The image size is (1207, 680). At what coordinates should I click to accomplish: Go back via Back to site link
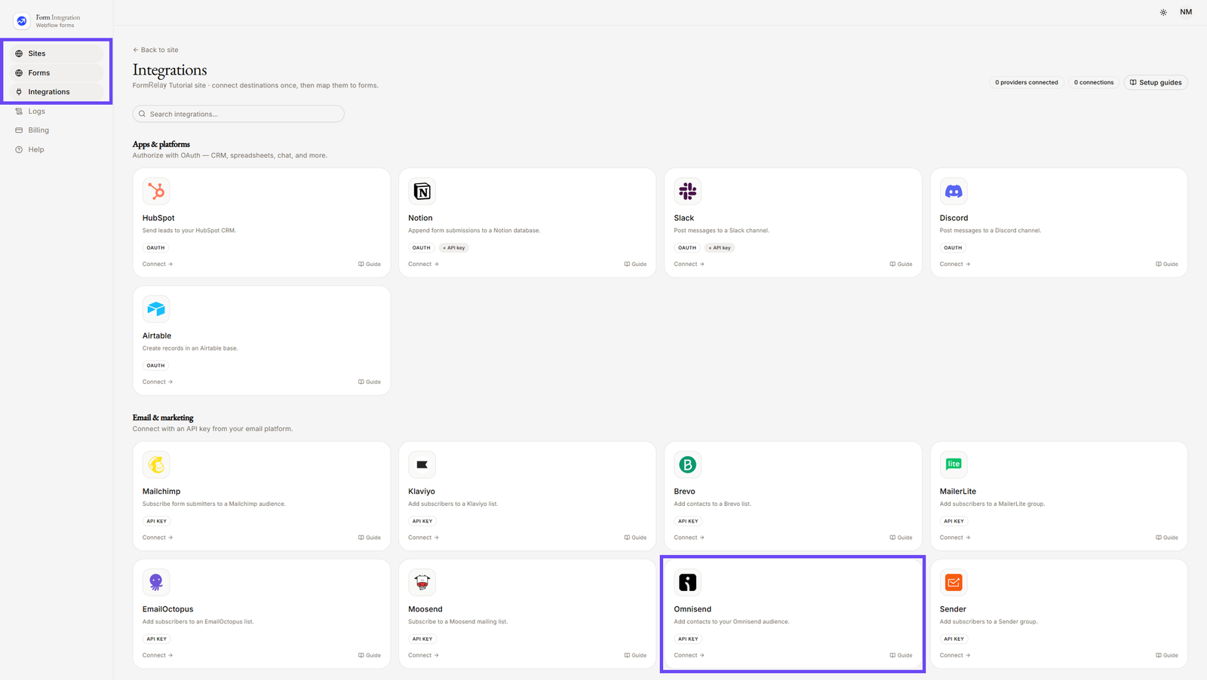(155, 50)
